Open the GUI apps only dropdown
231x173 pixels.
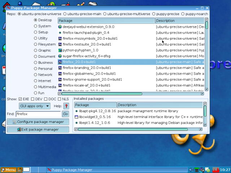(x=35, y=106)
